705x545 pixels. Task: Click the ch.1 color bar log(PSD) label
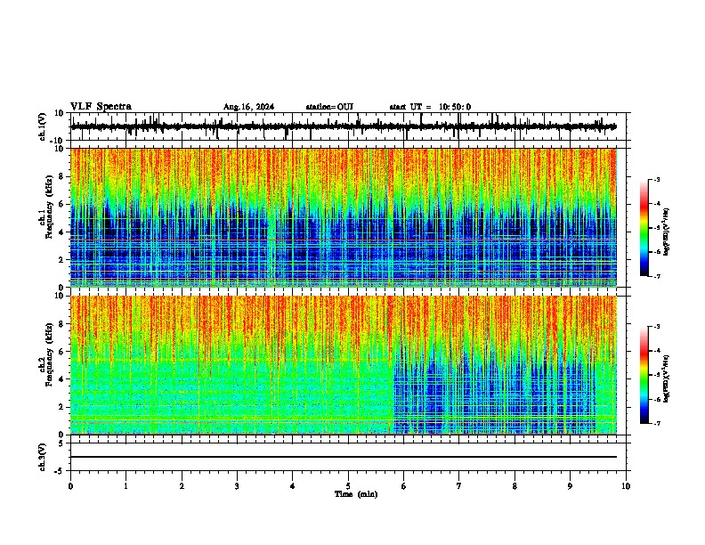(x=666, y=232)
